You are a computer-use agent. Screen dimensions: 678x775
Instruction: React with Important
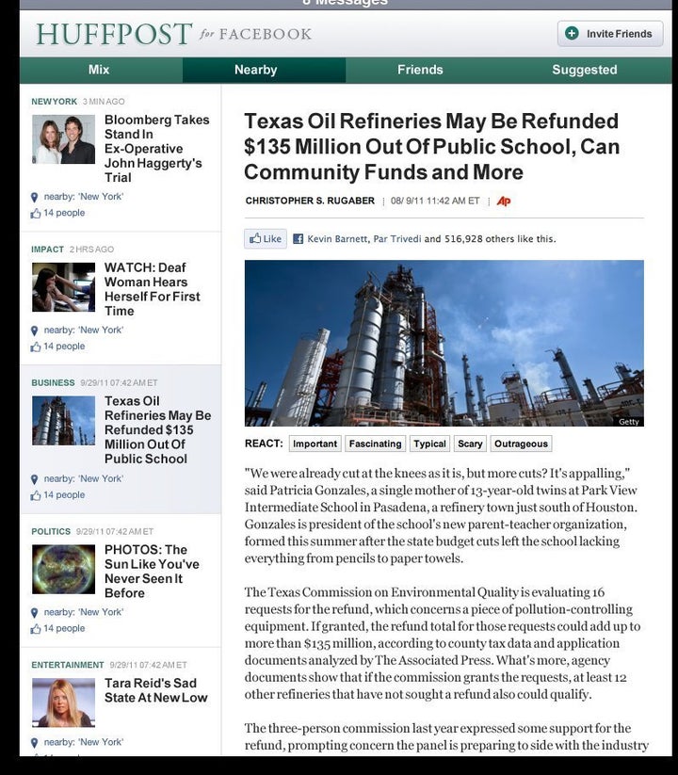click(315, 444)
